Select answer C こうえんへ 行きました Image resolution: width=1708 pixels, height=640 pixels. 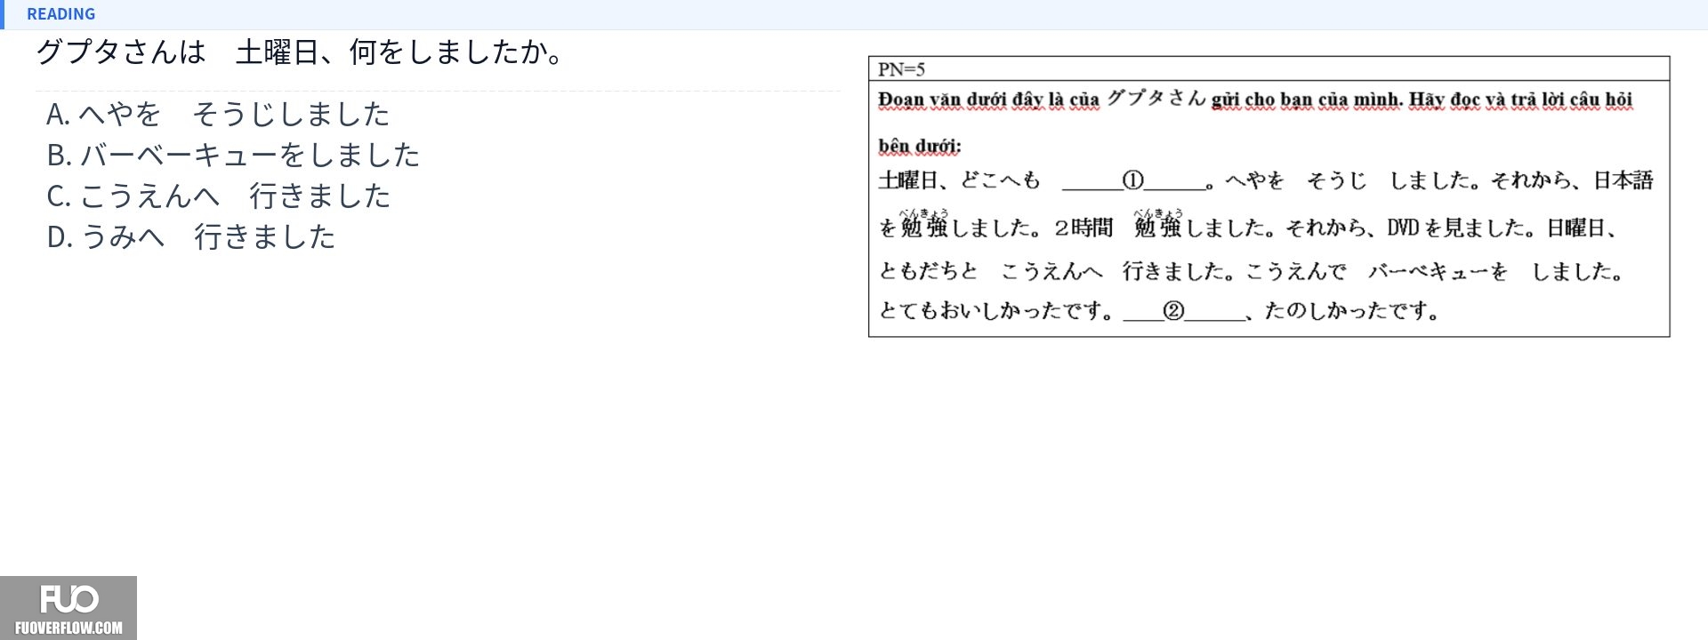tap(219, 196)
